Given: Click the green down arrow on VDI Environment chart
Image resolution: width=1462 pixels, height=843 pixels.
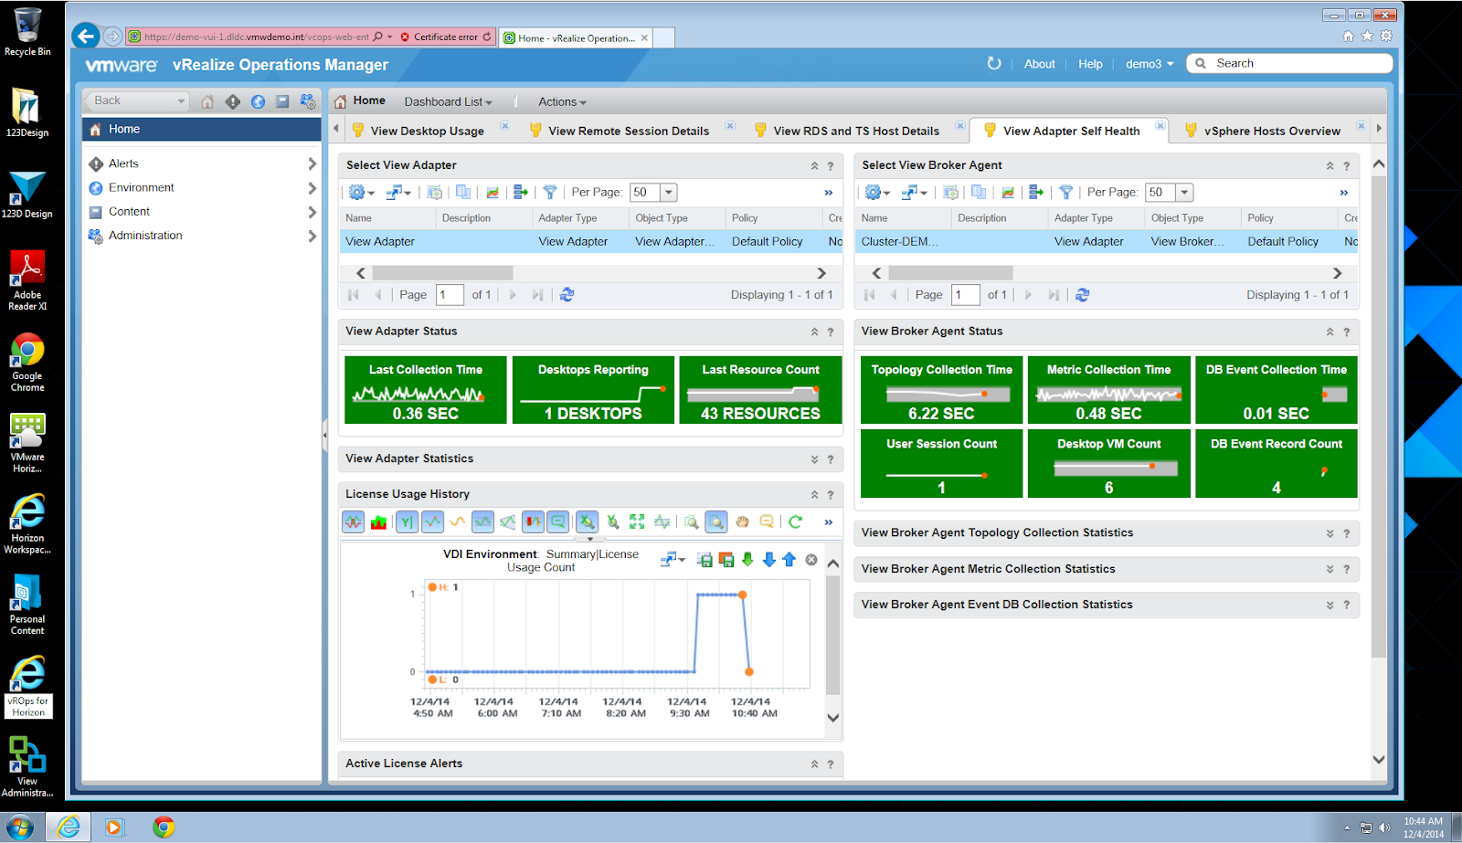Looking at the screenshot, I should pos(747,560).
